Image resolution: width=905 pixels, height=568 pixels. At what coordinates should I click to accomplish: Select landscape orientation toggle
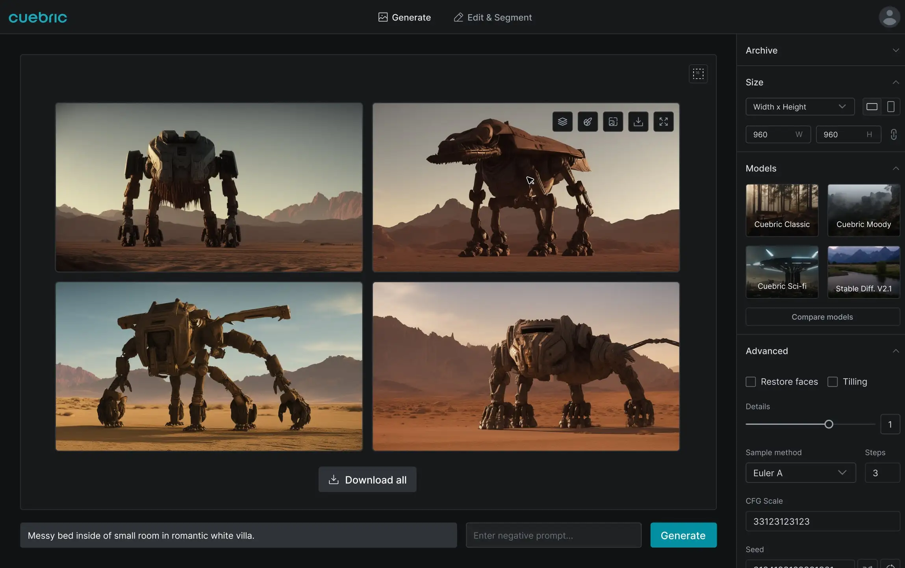pos(872,107)
